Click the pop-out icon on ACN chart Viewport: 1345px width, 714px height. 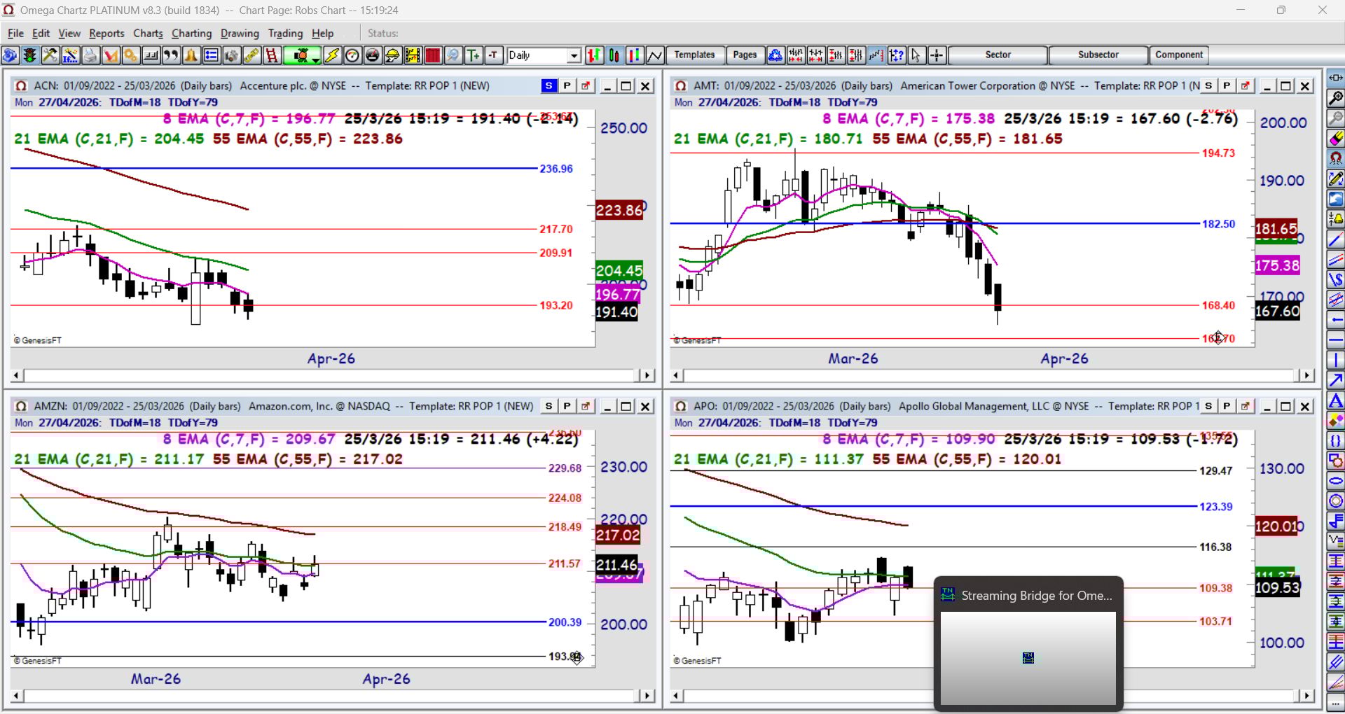586,85
